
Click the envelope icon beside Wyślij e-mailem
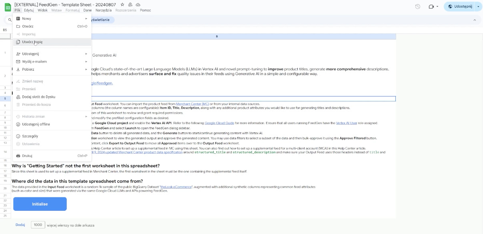click(18, 61)
